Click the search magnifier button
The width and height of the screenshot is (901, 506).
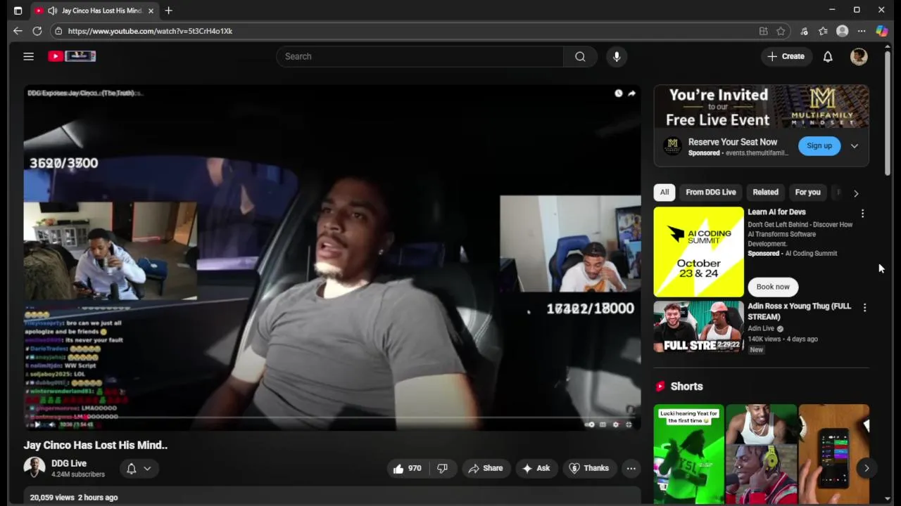(580, 56)
